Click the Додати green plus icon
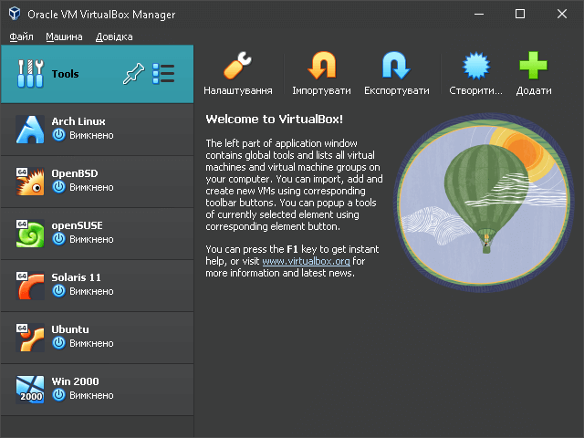Viewport: 584px width, 438px height. 533,66
